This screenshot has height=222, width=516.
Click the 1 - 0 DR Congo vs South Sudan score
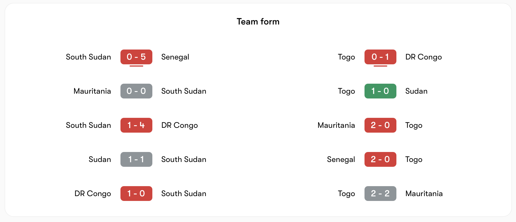pos(136,194)
